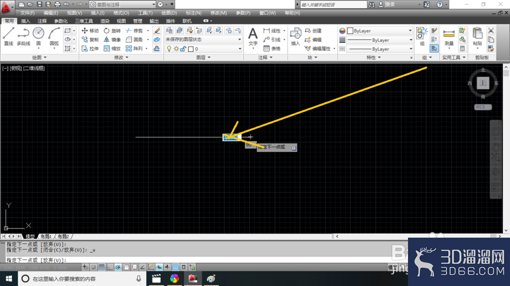Open the ByLayer linetype dropdown
The width and height of the screenshot is (510, 286).
pos(379,49)
